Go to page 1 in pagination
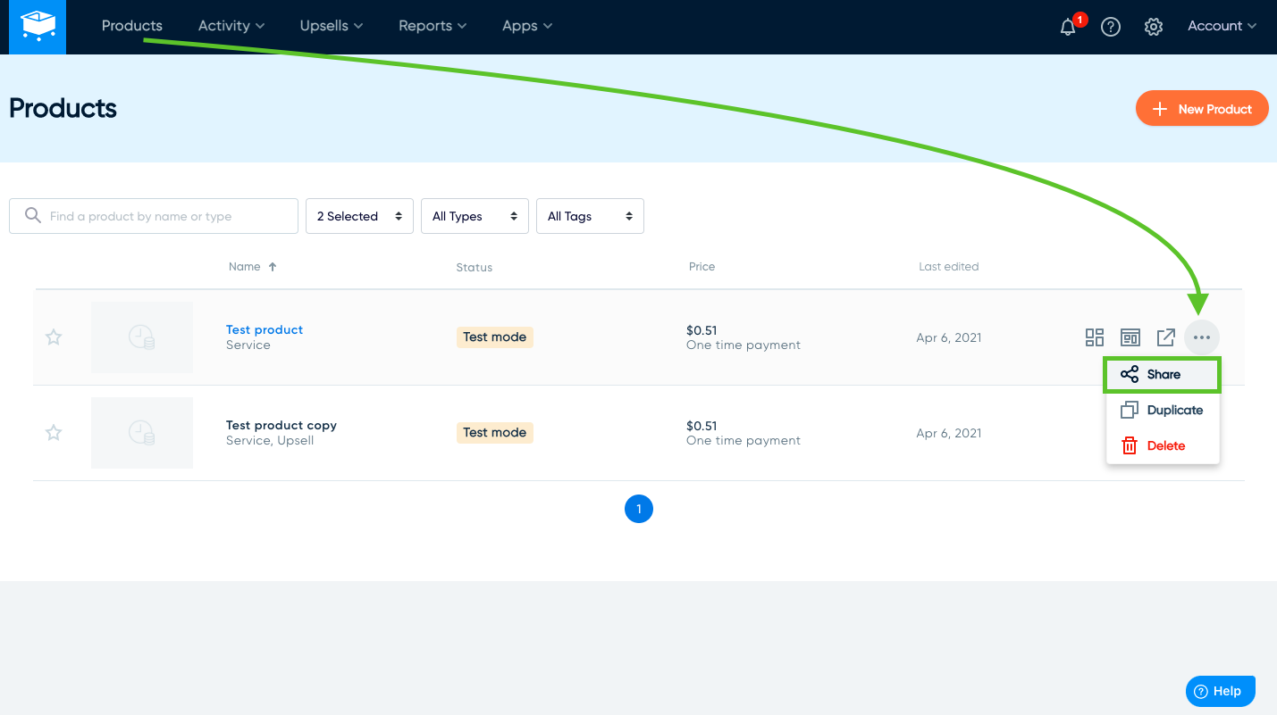 point(639,509)
